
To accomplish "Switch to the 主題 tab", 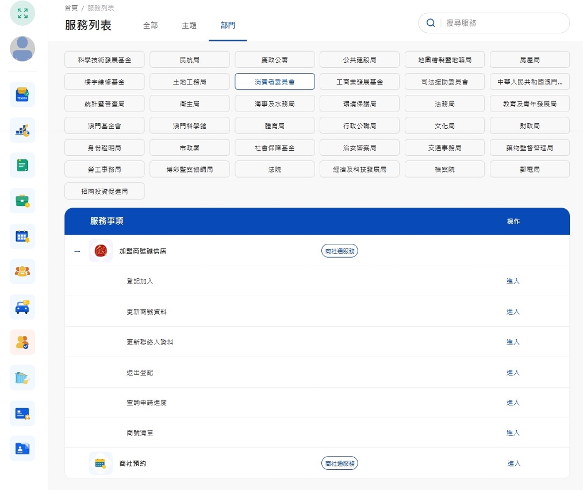I will click(189, 25).
